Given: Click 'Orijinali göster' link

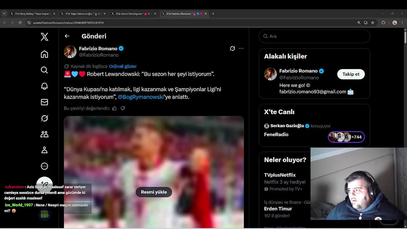Looking at the screenshot, I should pos(123,66).
